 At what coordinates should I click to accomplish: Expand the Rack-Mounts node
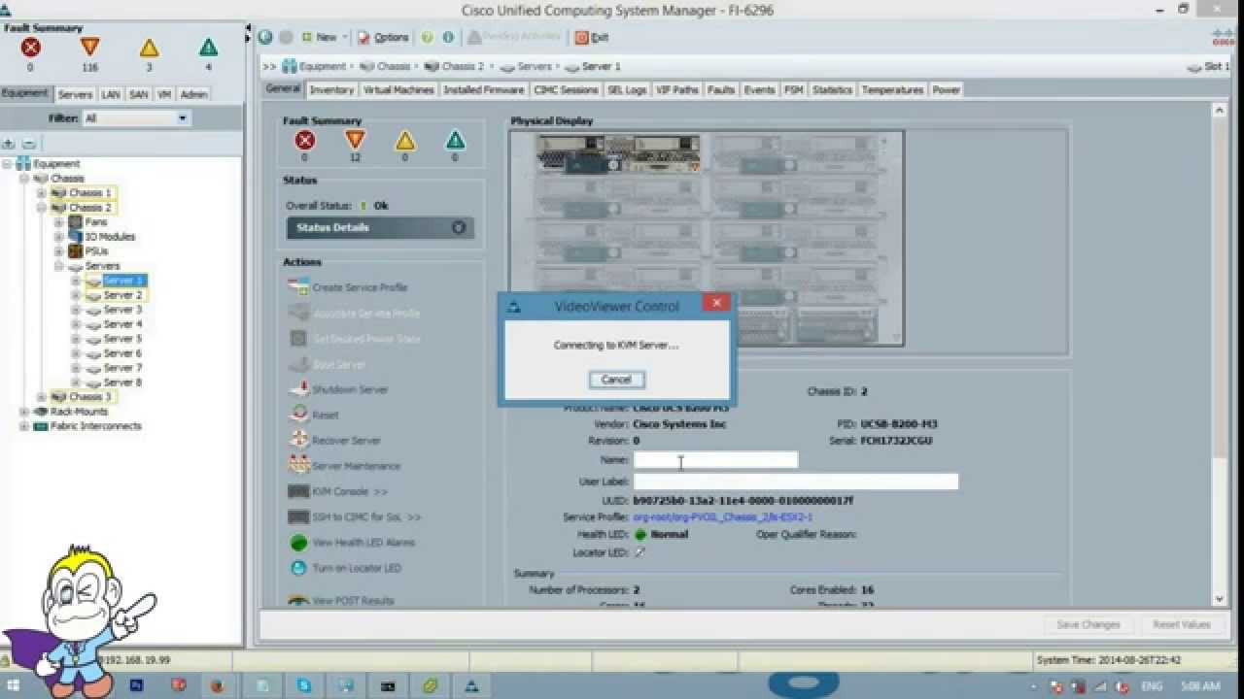tap(24, 412)
